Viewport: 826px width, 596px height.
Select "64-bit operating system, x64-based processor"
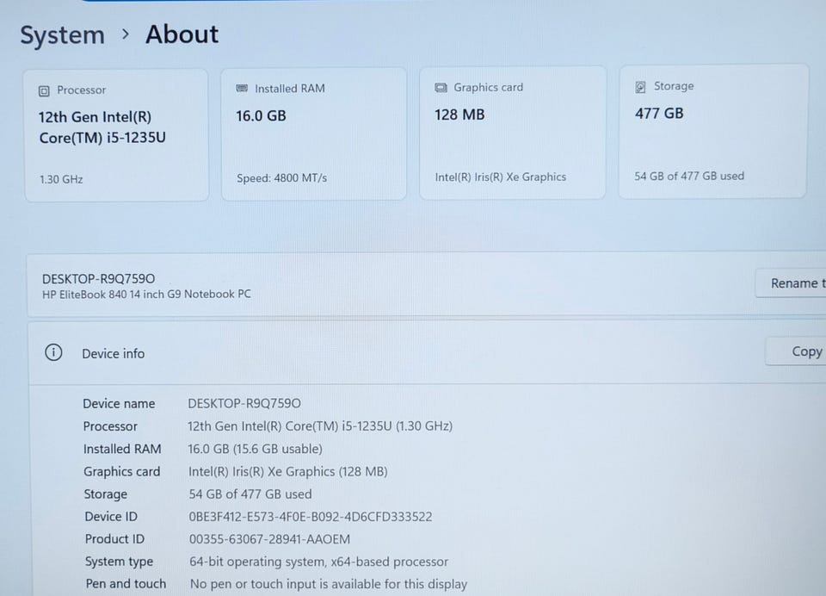pyautogui.click(x=319, y=562)
